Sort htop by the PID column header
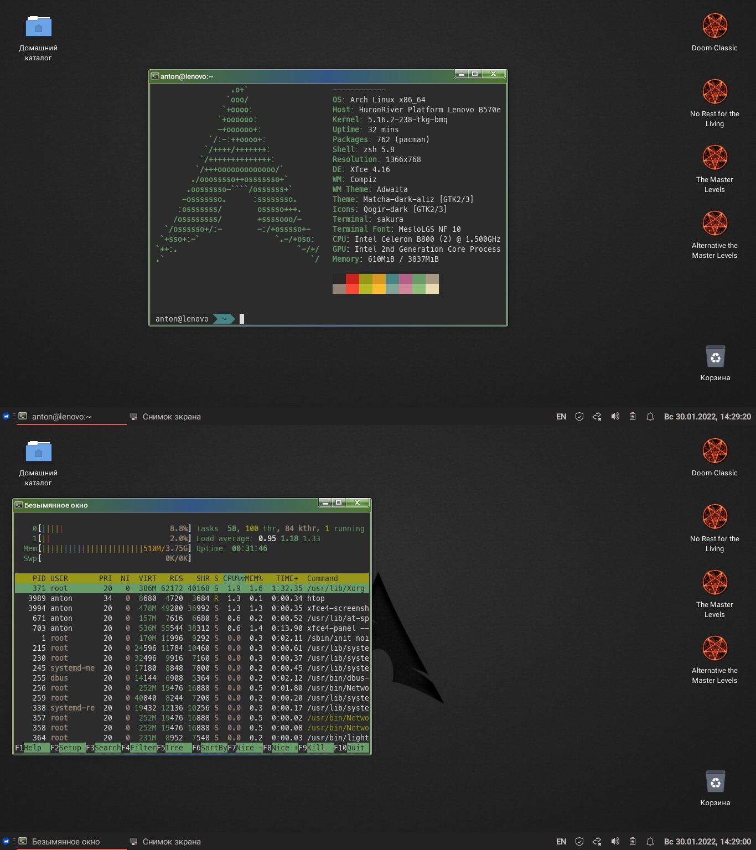This screenshot has height=850, width=756. [x=39, y=578]
